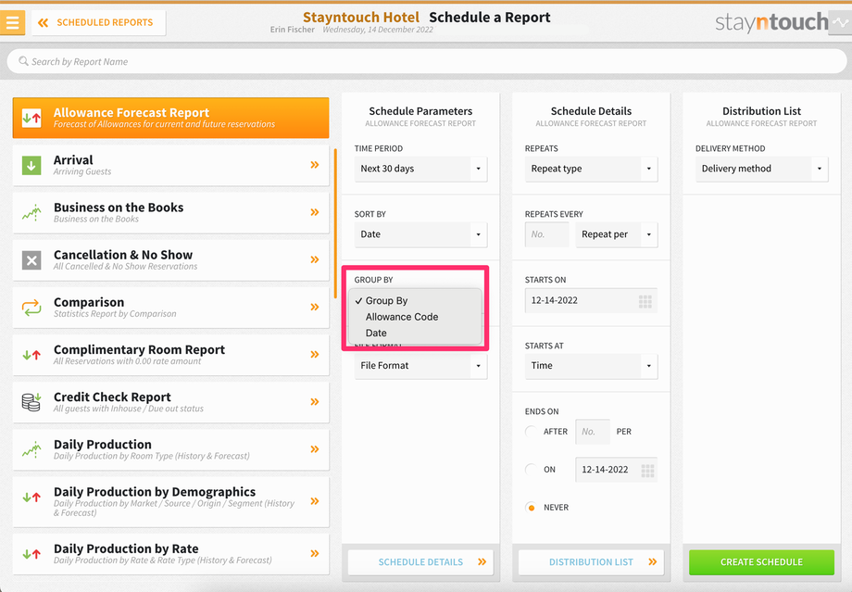Open calendar icon in Ends On date field
The width and height of the screenshot is (852, 592).
[647, 471]
